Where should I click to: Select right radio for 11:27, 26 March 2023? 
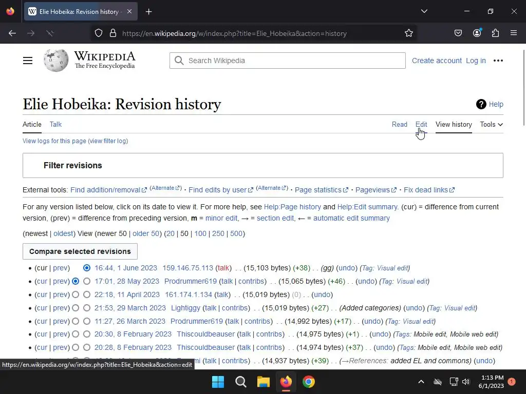[x=87, y=321]
